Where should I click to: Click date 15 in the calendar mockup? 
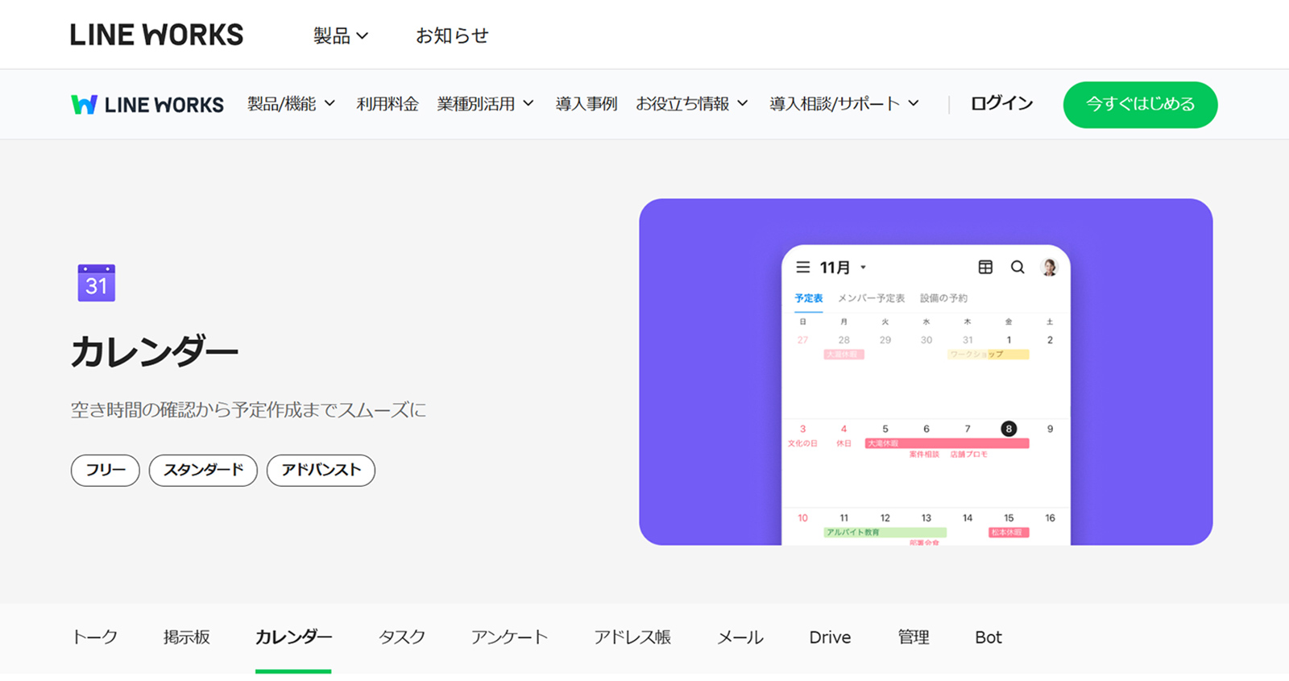(1009, 518)
